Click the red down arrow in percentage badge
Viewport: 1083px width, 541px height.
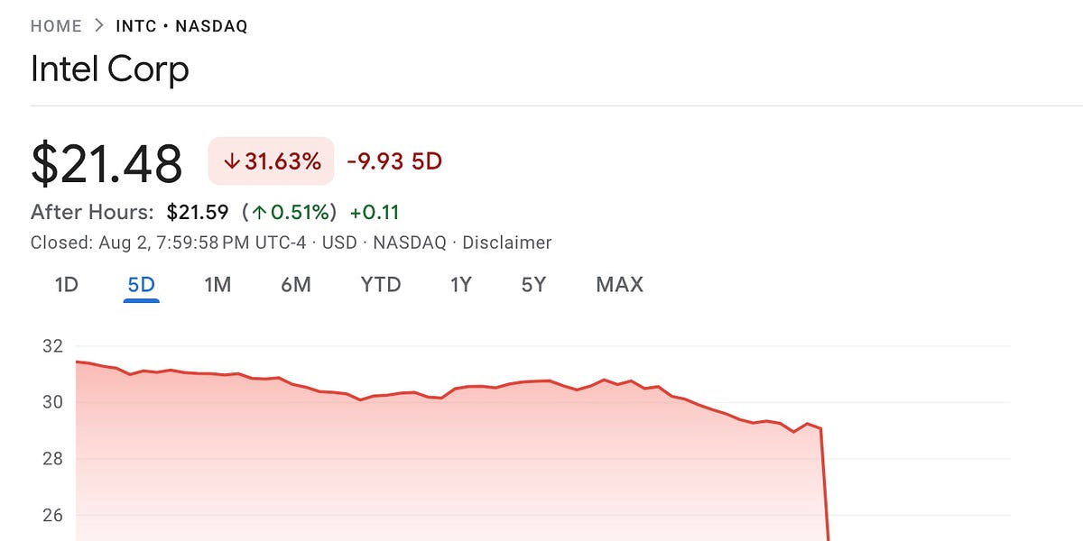231,162
